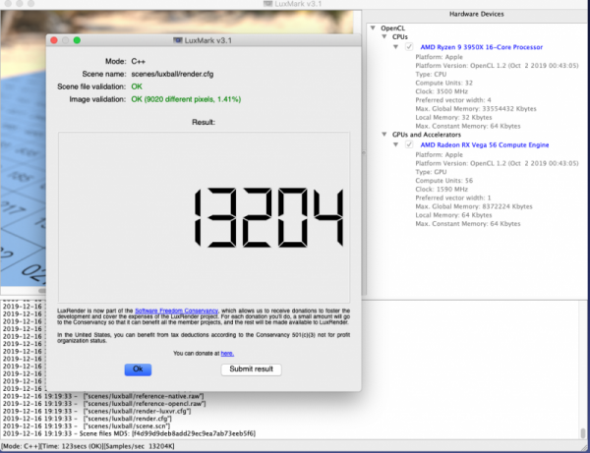
Task: Click the scene name 'scenes/luxball/render.cfg'
Action: click(172, 74)
